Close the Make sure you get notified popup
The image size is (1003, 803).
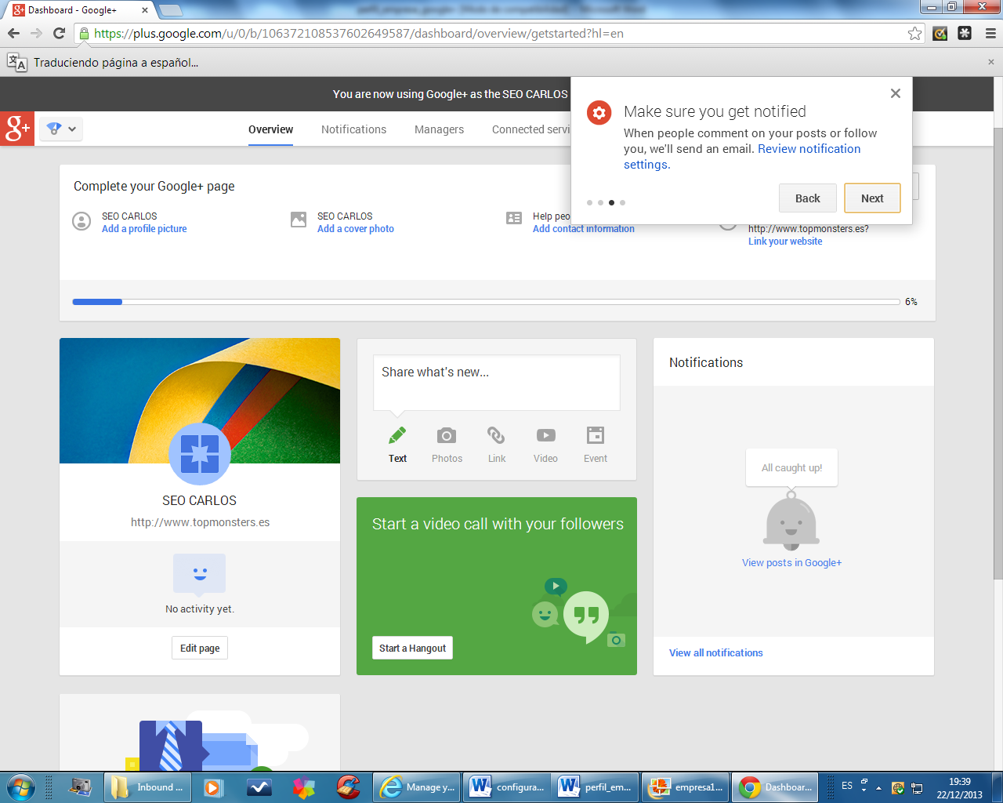895,93
